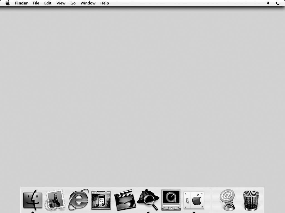Click the @ spring website icon
The width and height of the screenshot is (285, 213).
(227, 200)
